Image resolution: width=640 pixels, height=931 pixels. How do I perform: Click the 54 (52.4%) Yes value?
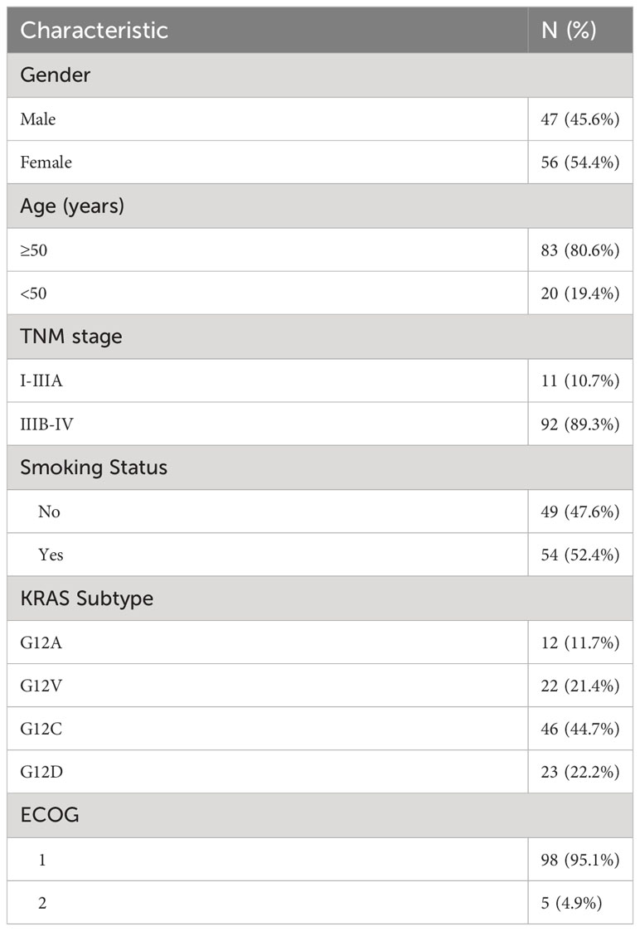pos(580,555)
